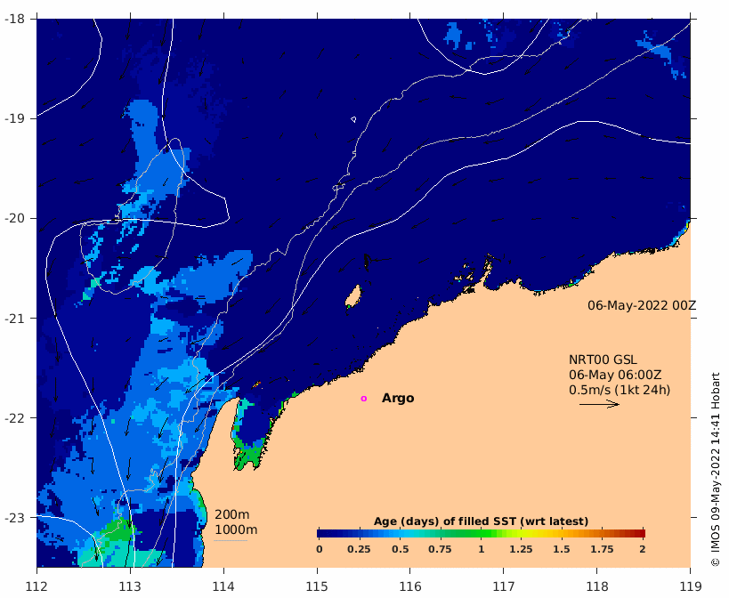Click the date text '06-May-2022 00Z'

pyautogui.click(x=642, y=306)
